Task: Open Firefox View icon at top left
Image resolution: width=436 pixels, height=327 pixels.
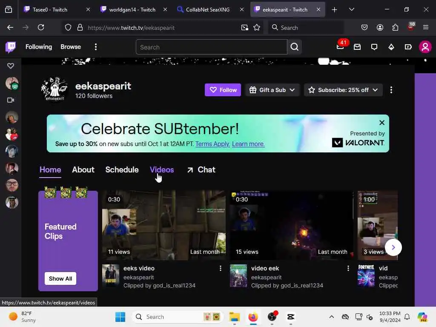Action: click(x=9, y=9)
